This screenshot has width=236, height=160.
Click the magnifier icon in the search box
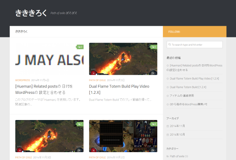(x=170, y=44)
